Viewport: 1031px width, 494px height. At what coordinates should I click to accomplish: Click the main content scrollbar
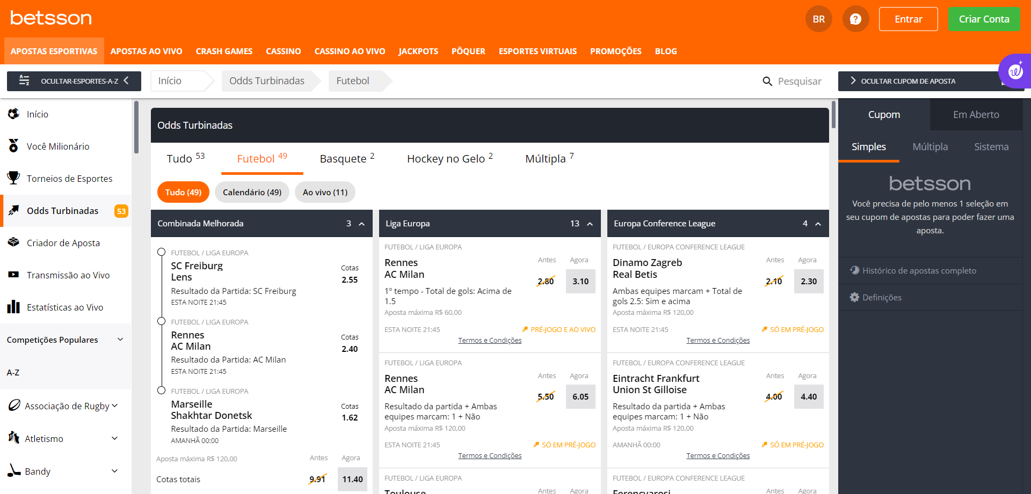pos(833,114)
